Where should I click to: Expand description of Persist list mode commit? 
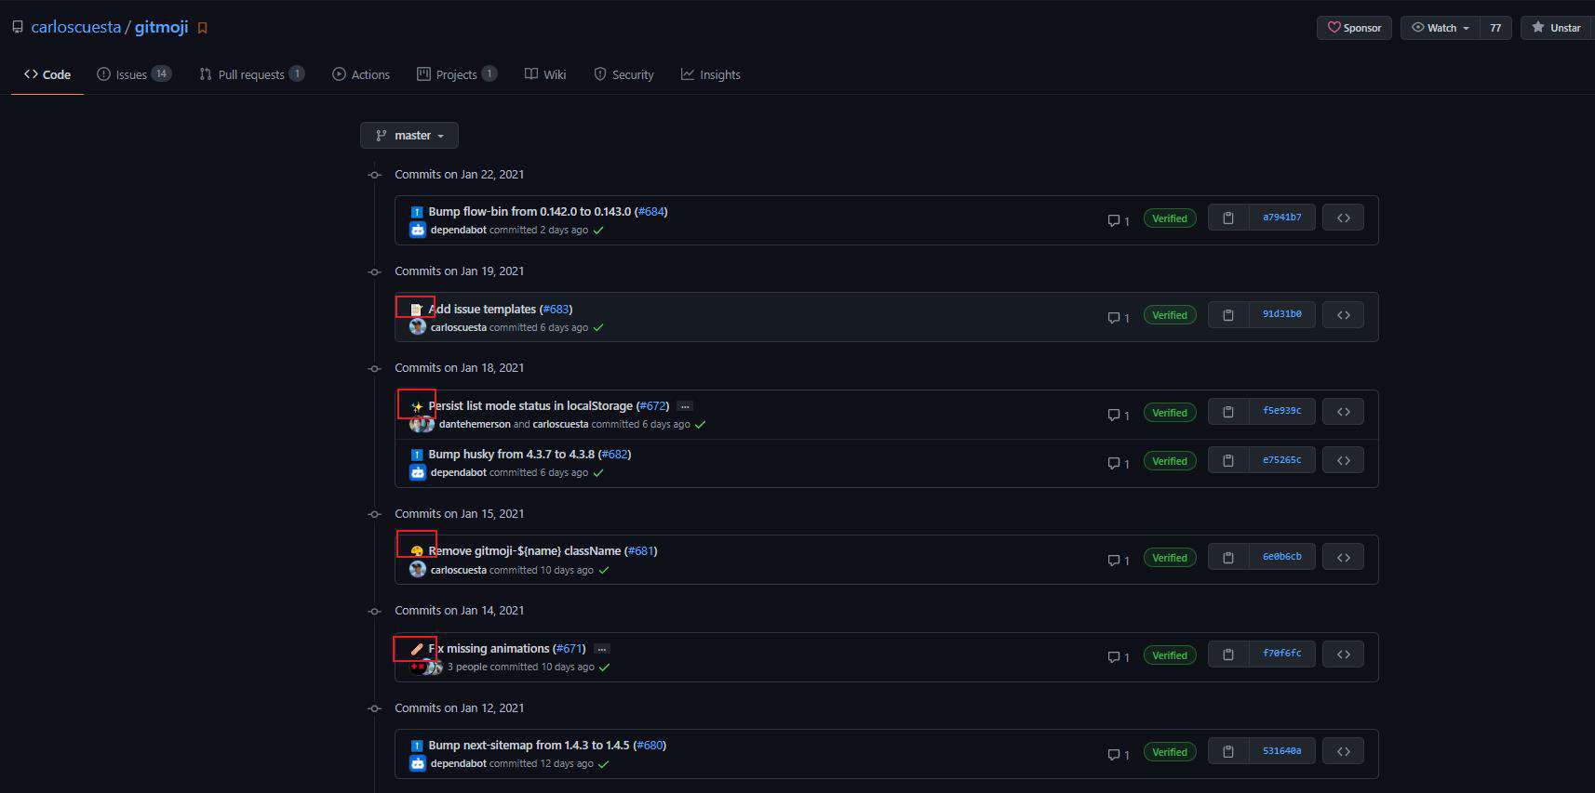click(x=685, y=406)
